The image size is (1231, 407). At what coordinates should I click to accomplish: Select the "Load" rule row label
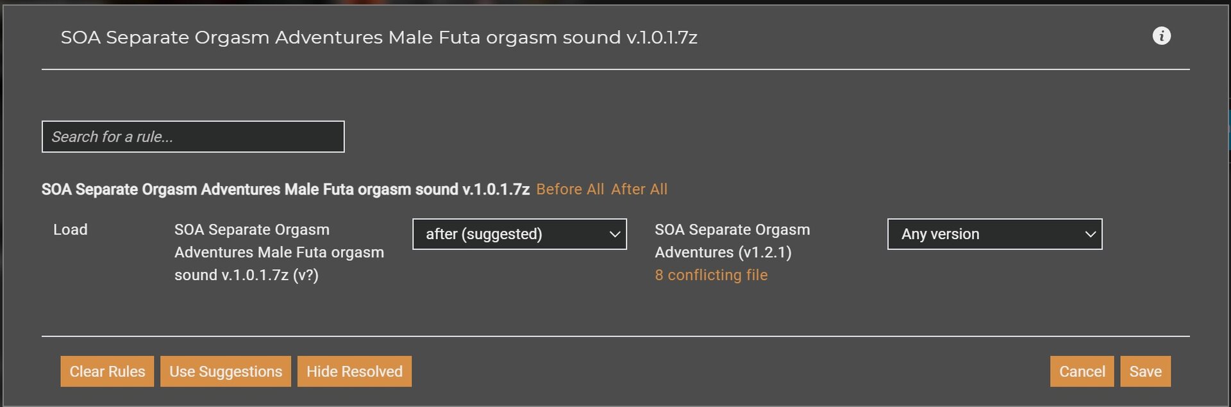pos(70,229)
